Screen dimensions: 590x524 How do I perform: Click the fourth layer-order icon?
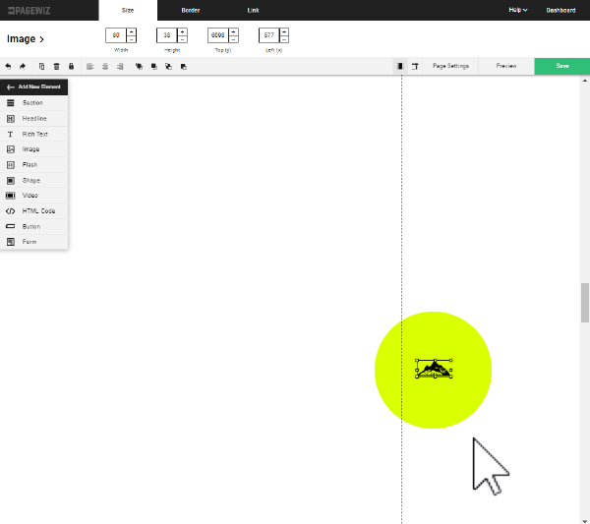184,67
